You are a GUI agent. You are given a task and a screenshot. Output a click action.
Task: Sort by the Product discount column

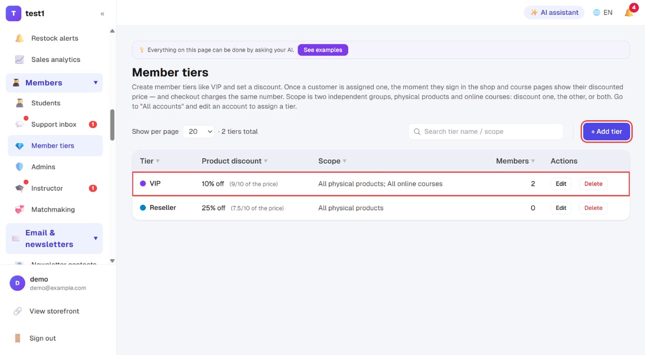tap(235, 161)
